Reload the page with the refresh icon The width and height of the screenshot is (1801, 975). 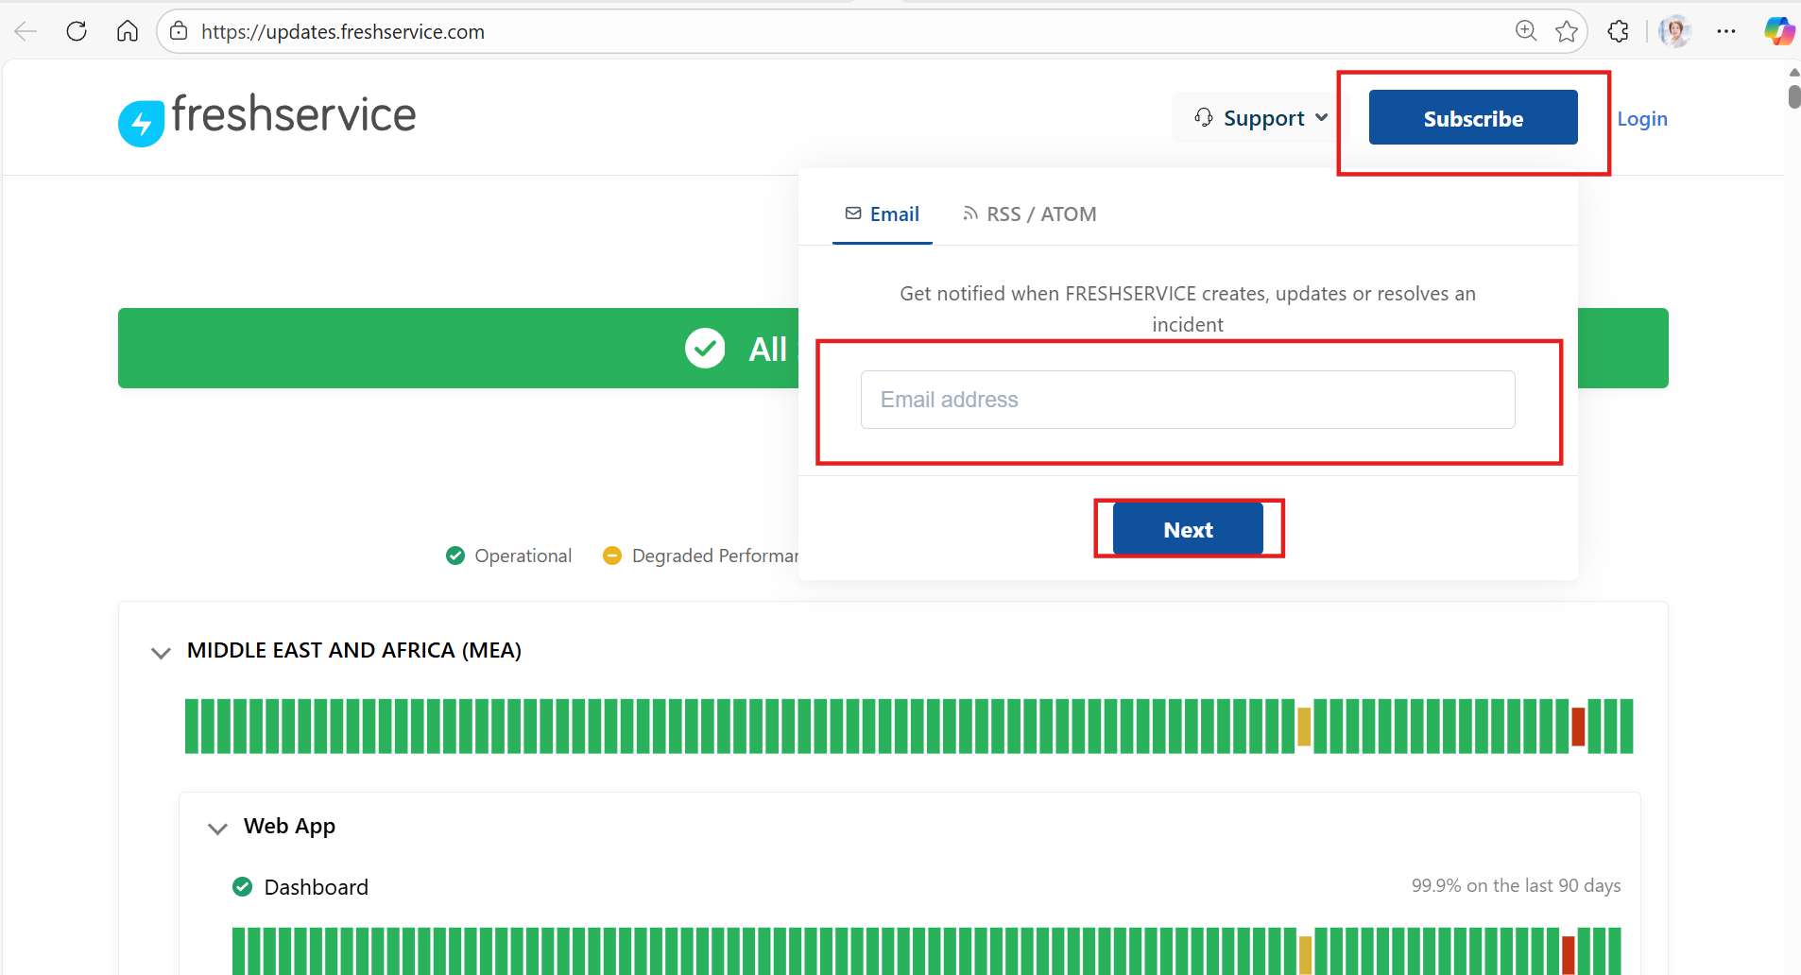77,31
